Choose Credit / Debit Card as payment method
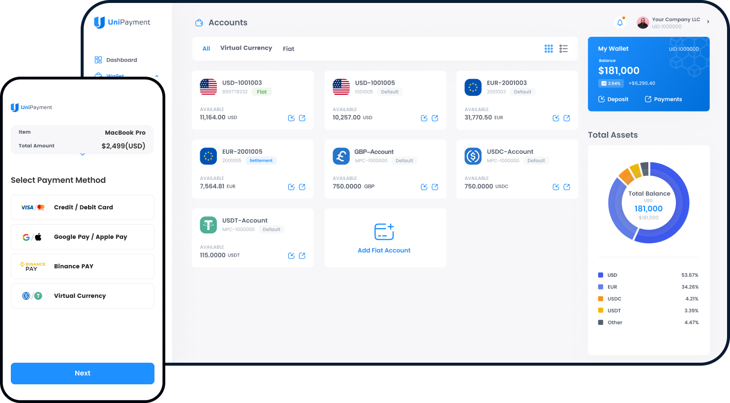This screenshot has width=730, height=403. tap(82, 207)
